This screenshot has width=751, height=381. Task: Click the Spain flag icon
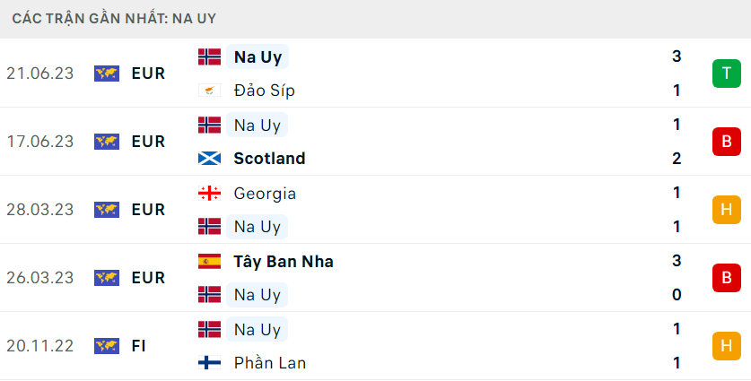click(x=209, y=262)
